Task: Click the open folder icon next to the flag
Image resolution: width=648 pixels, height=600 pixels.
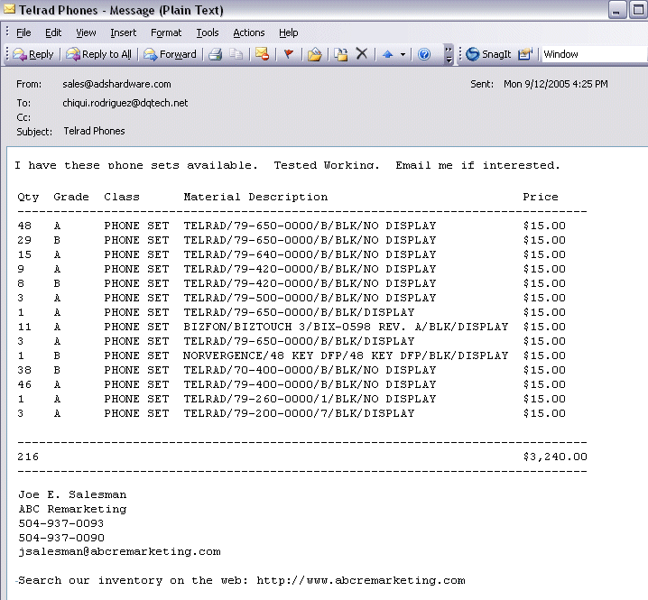Action: (314, 54)
